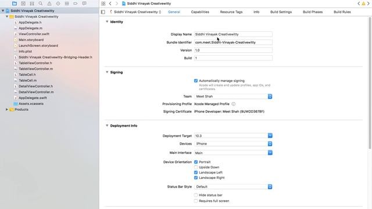
Task: Open the Debug navigator
Action: (x=67, y=3)
